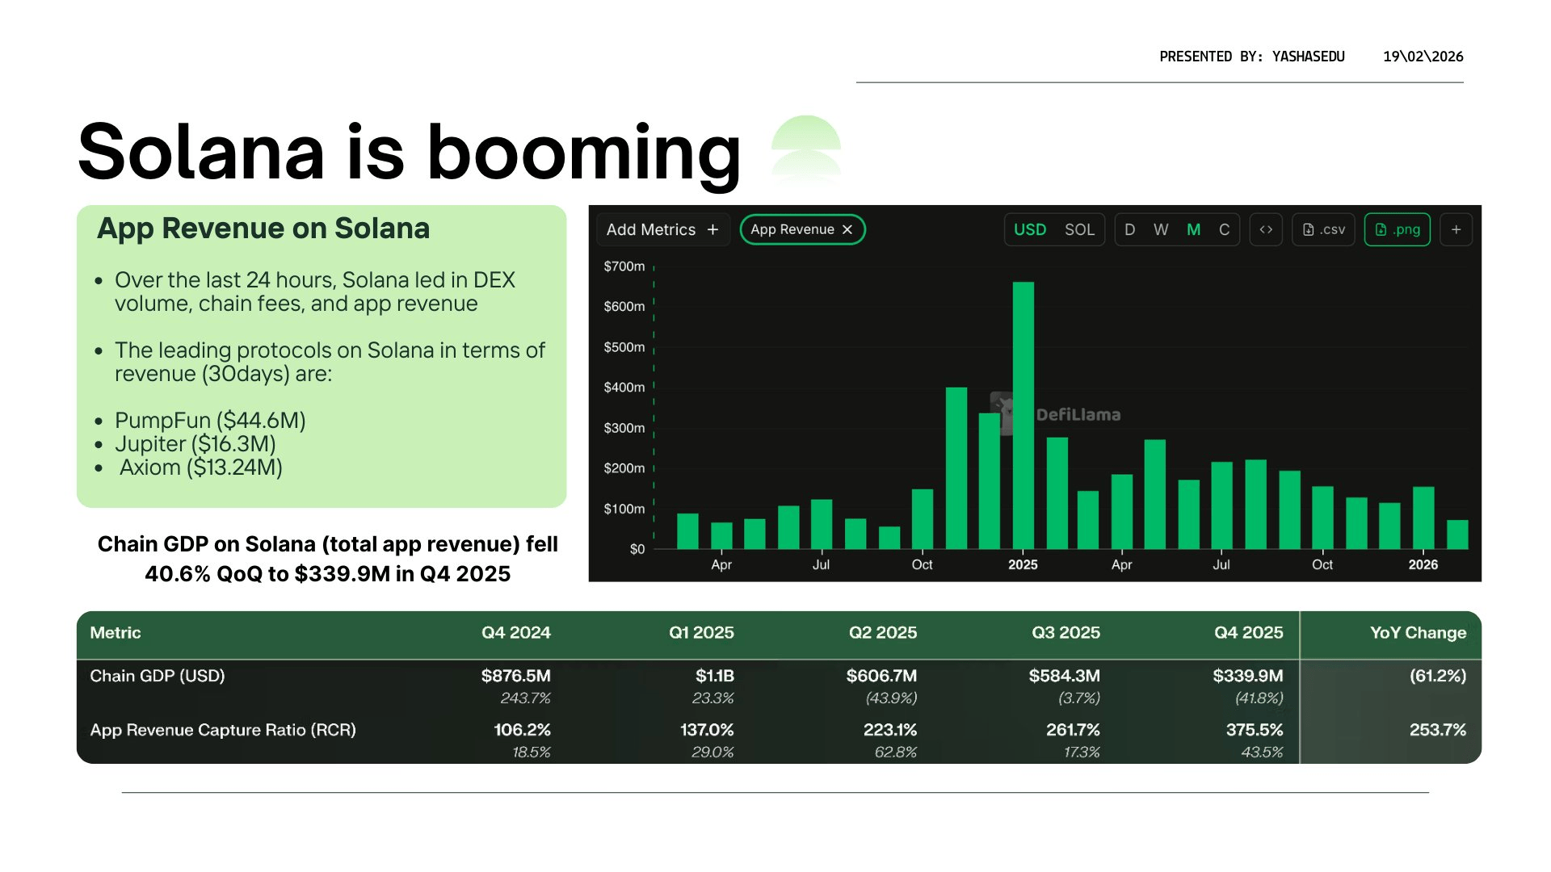Download chart as .csv file
The height and width of the screenshot is (872, 1551).
coord(1323,230)
